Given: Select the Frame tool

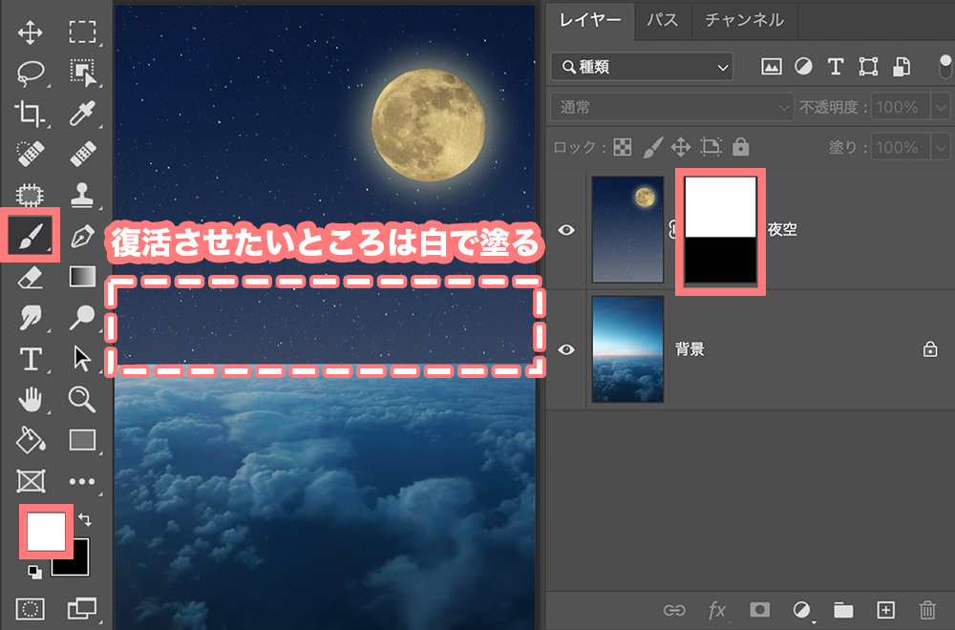Looking at the screenshot, I should point(30,481).
